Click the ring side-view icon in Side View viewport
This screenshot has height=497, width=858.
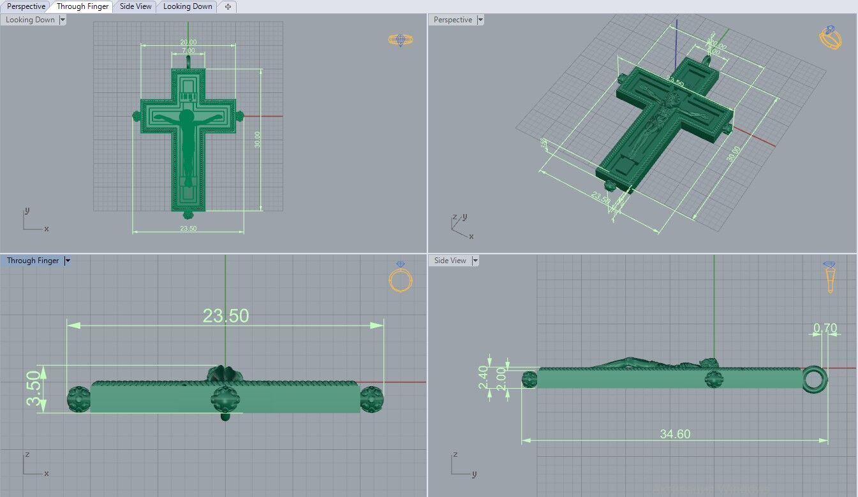click(x=830, y=277)
